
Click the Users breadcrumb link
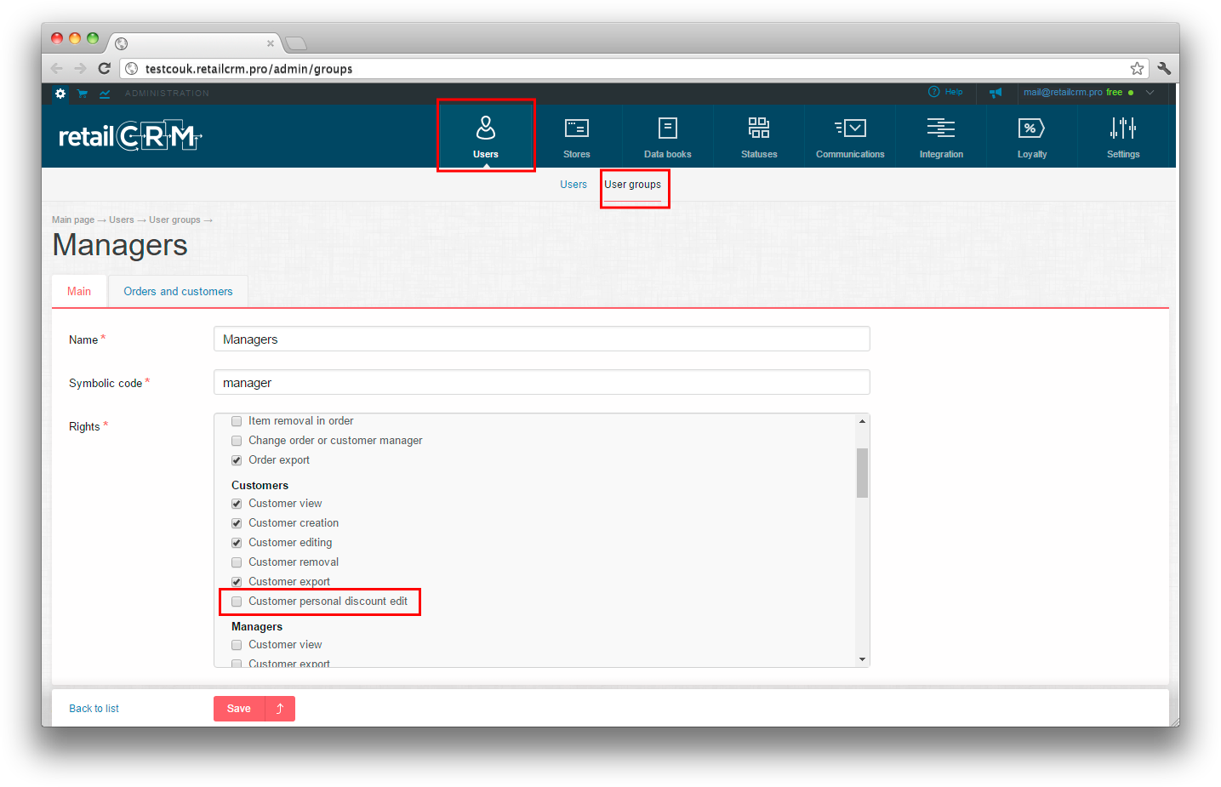click(122, 220)
